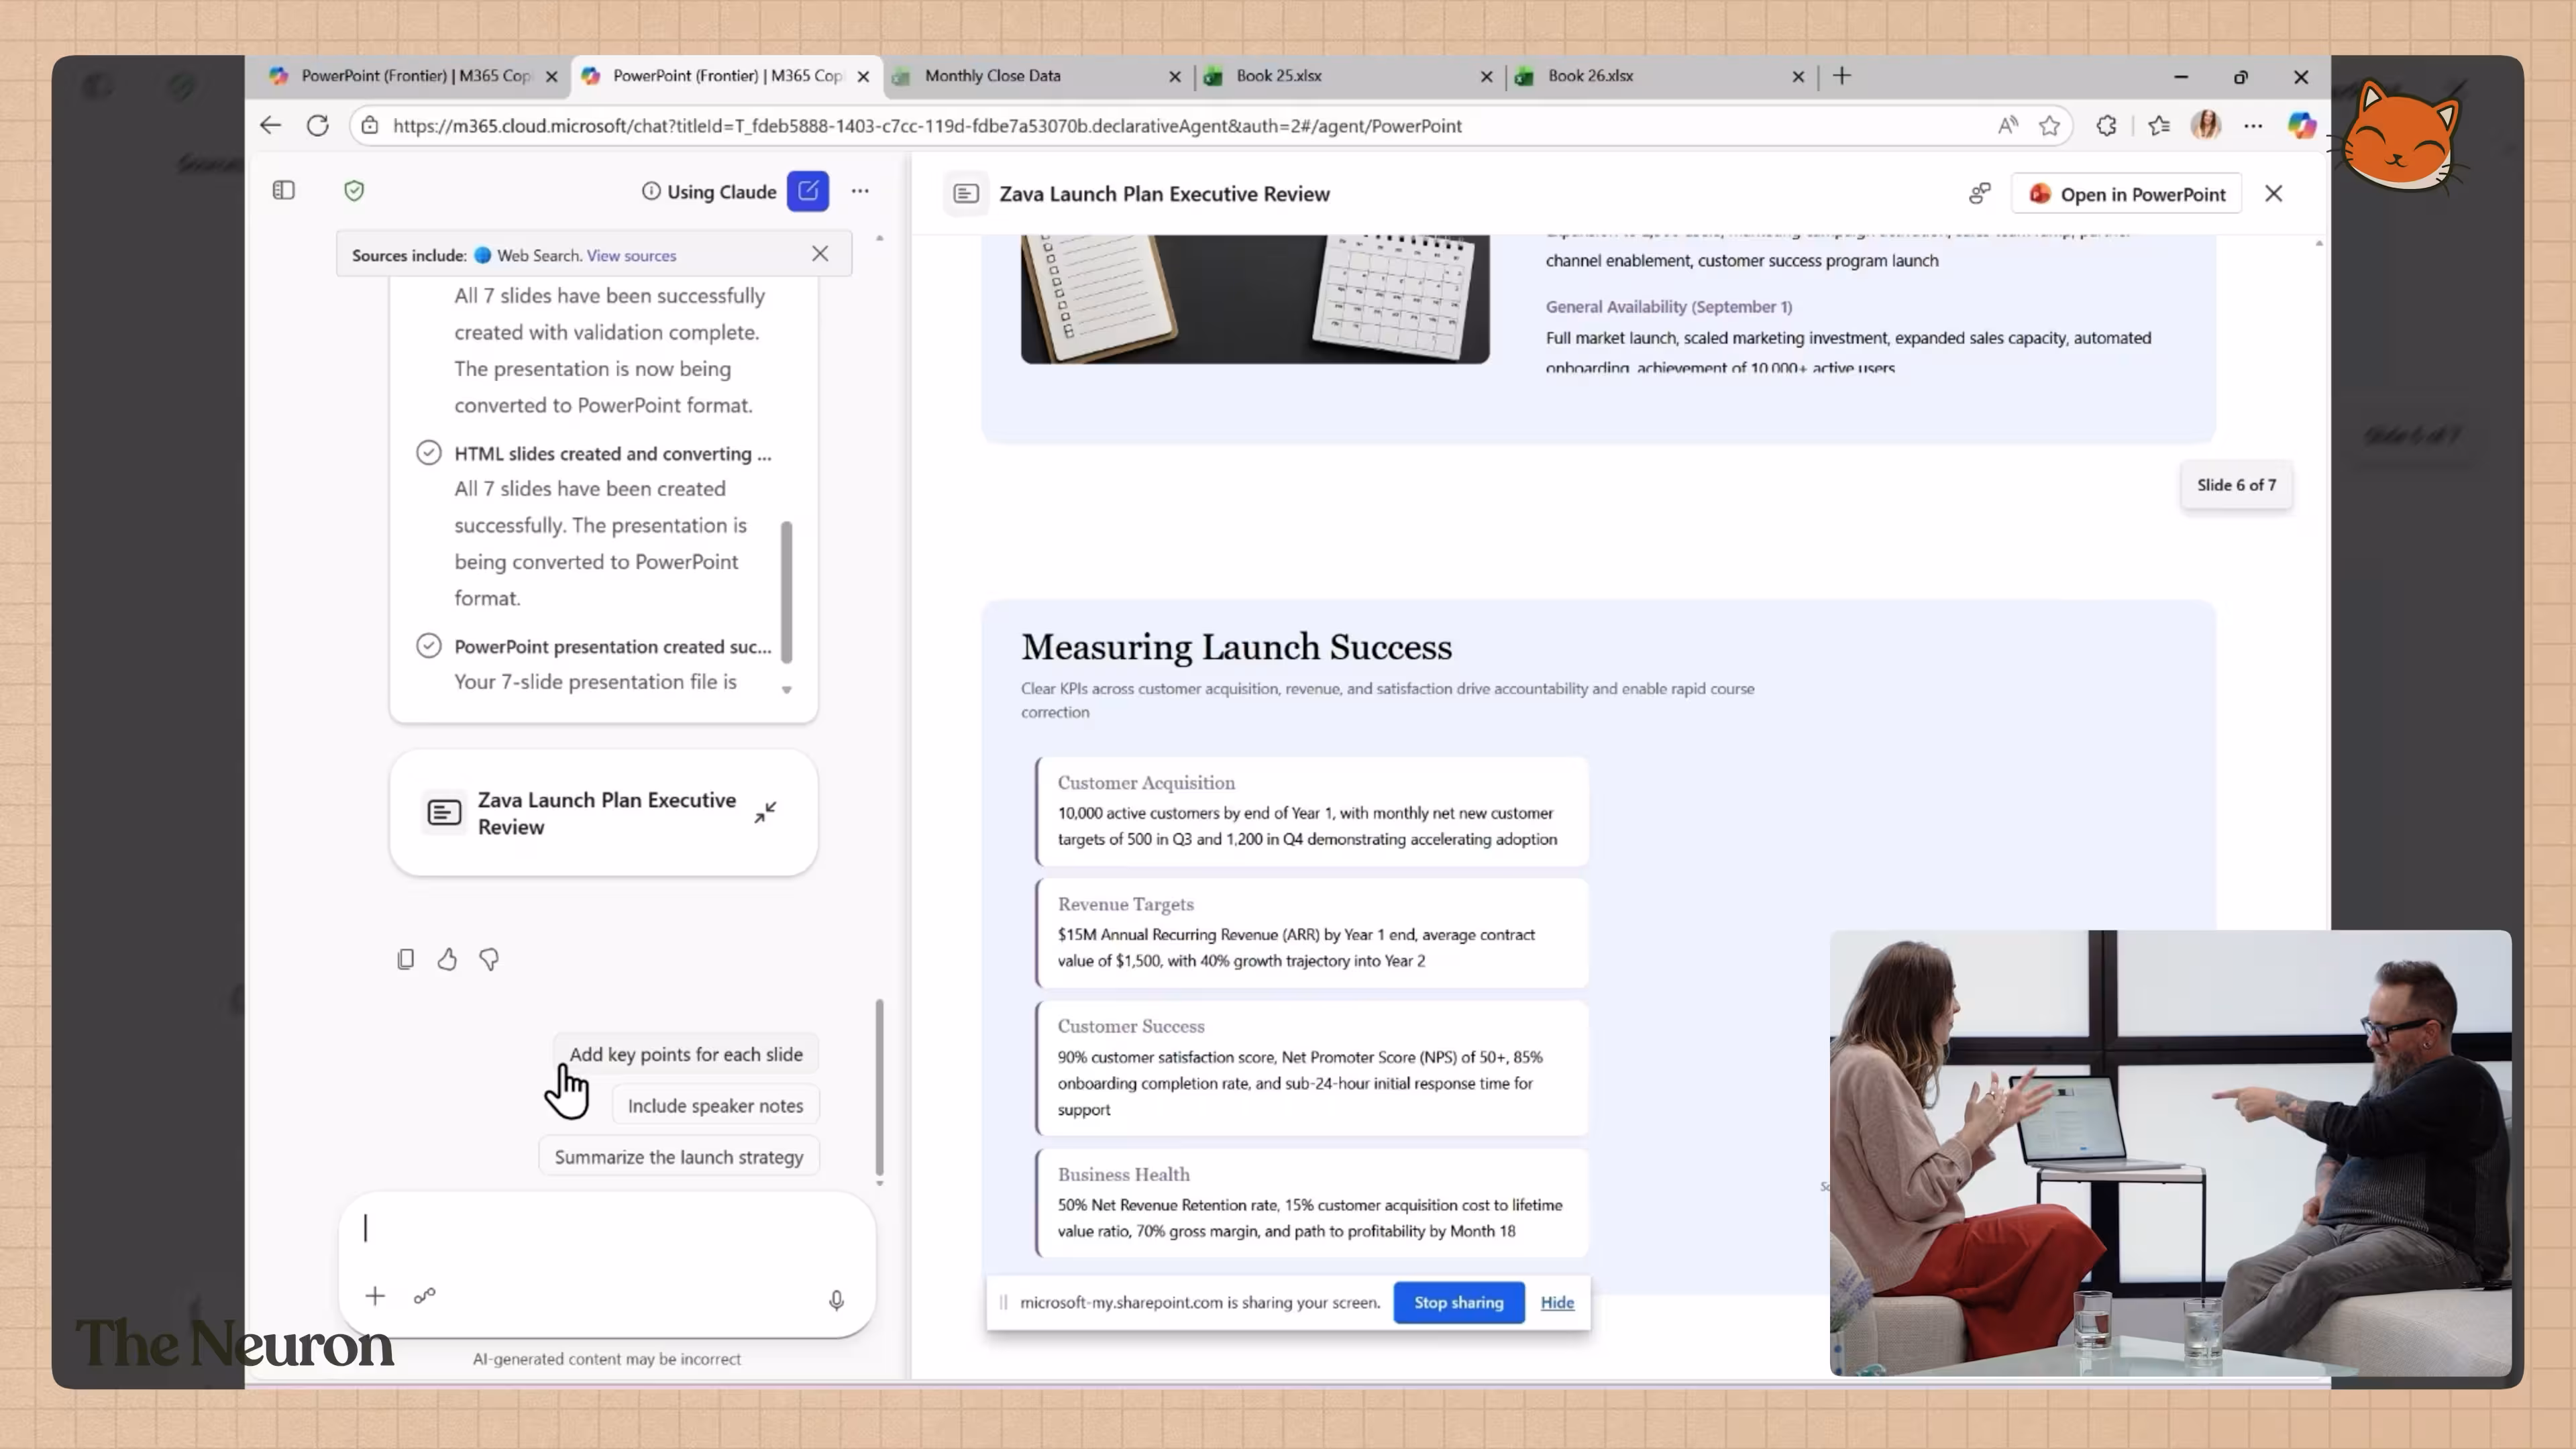Open the favorites list icon
The width and height of the screenshot is (2576, 1449).
[x=2159, y=125]
